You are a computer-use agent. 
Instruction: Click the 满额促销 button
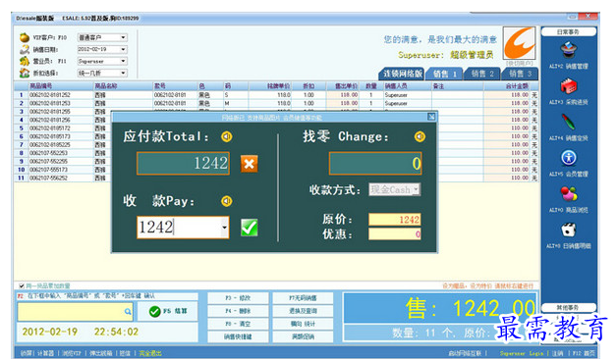tap(303, 336)
